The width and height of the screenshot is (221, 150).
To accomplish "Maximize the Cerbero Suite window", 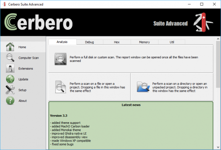I will (202, 4).
